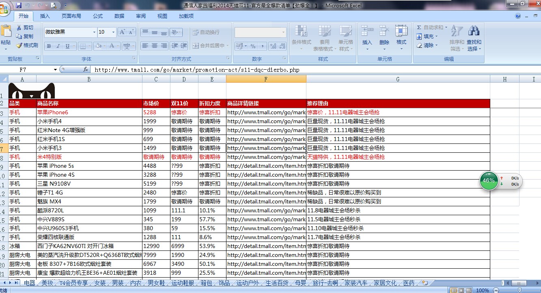Screen dimensions: 541x293
Task: Open font size dropdown showing 10
Action: pyautogui.click(x=113, y=32)
